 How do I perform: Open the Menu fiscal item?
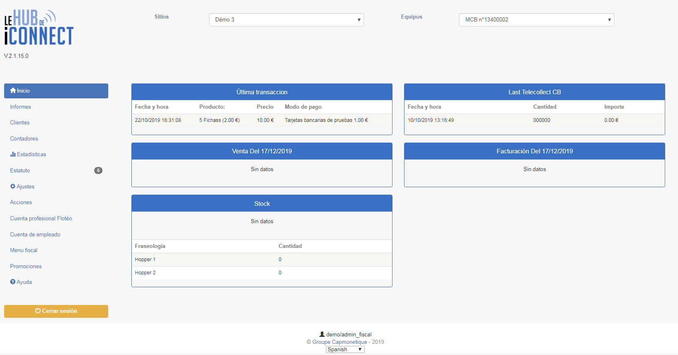[24, 250]
